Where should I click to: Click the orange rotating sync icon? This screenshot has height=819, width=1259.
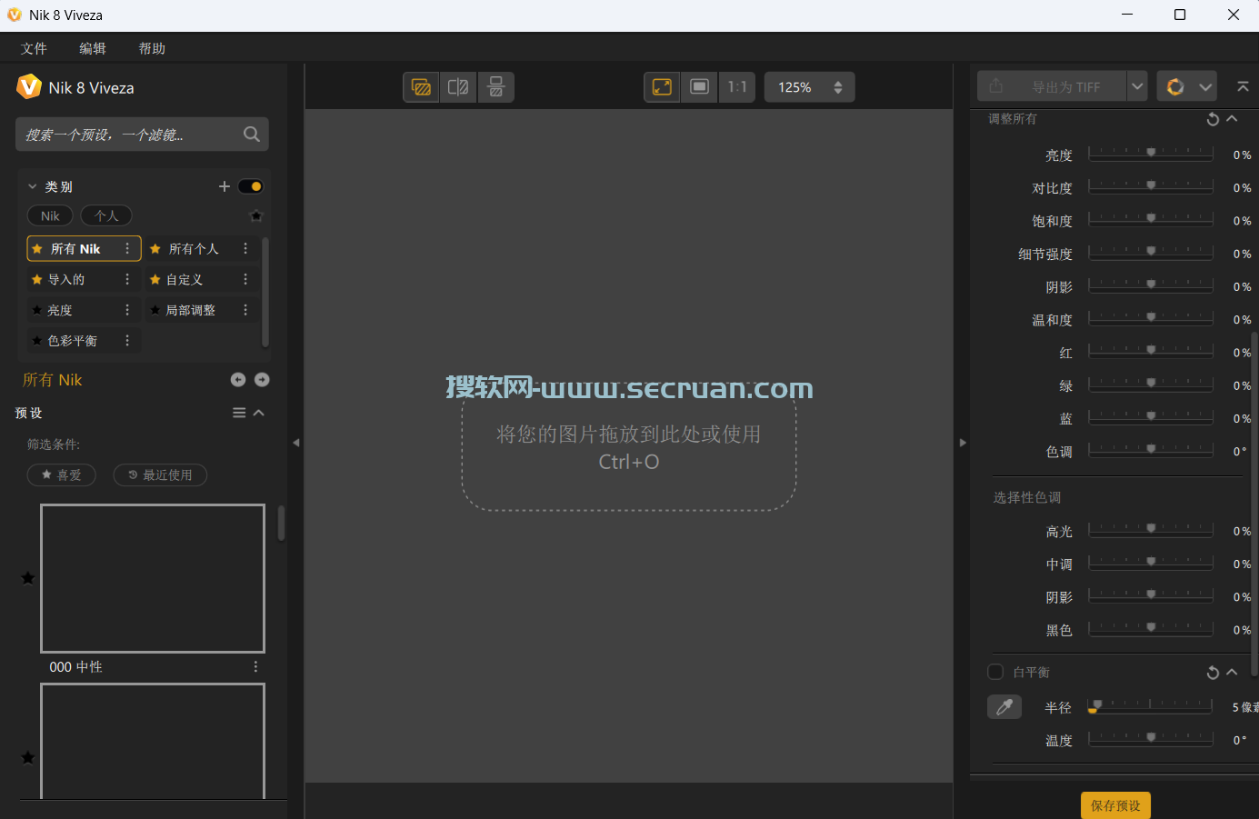tap(1175, 87)
